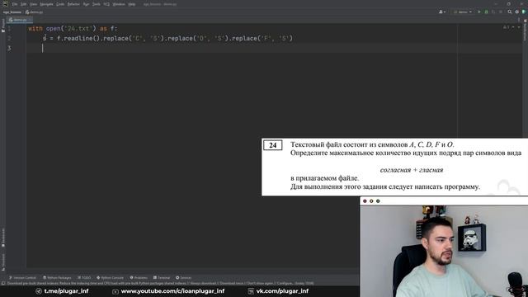The height and width of the screenshot is (297, 528).
Task: Click the Stop icon in the toolbar
Action: click(501, 12)
